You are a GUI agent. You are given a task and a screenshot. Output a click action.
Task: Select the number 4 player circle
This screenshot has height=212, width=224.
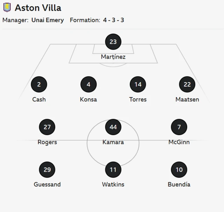tap(89, 85)
